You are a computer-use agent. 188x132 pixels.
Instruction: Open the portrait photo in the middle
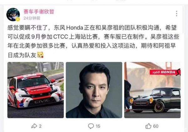click(x=94, y=90)
